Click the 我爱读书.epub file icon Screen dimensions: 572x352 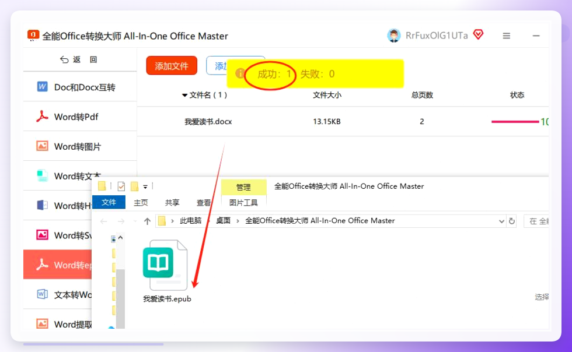(165, 265)
